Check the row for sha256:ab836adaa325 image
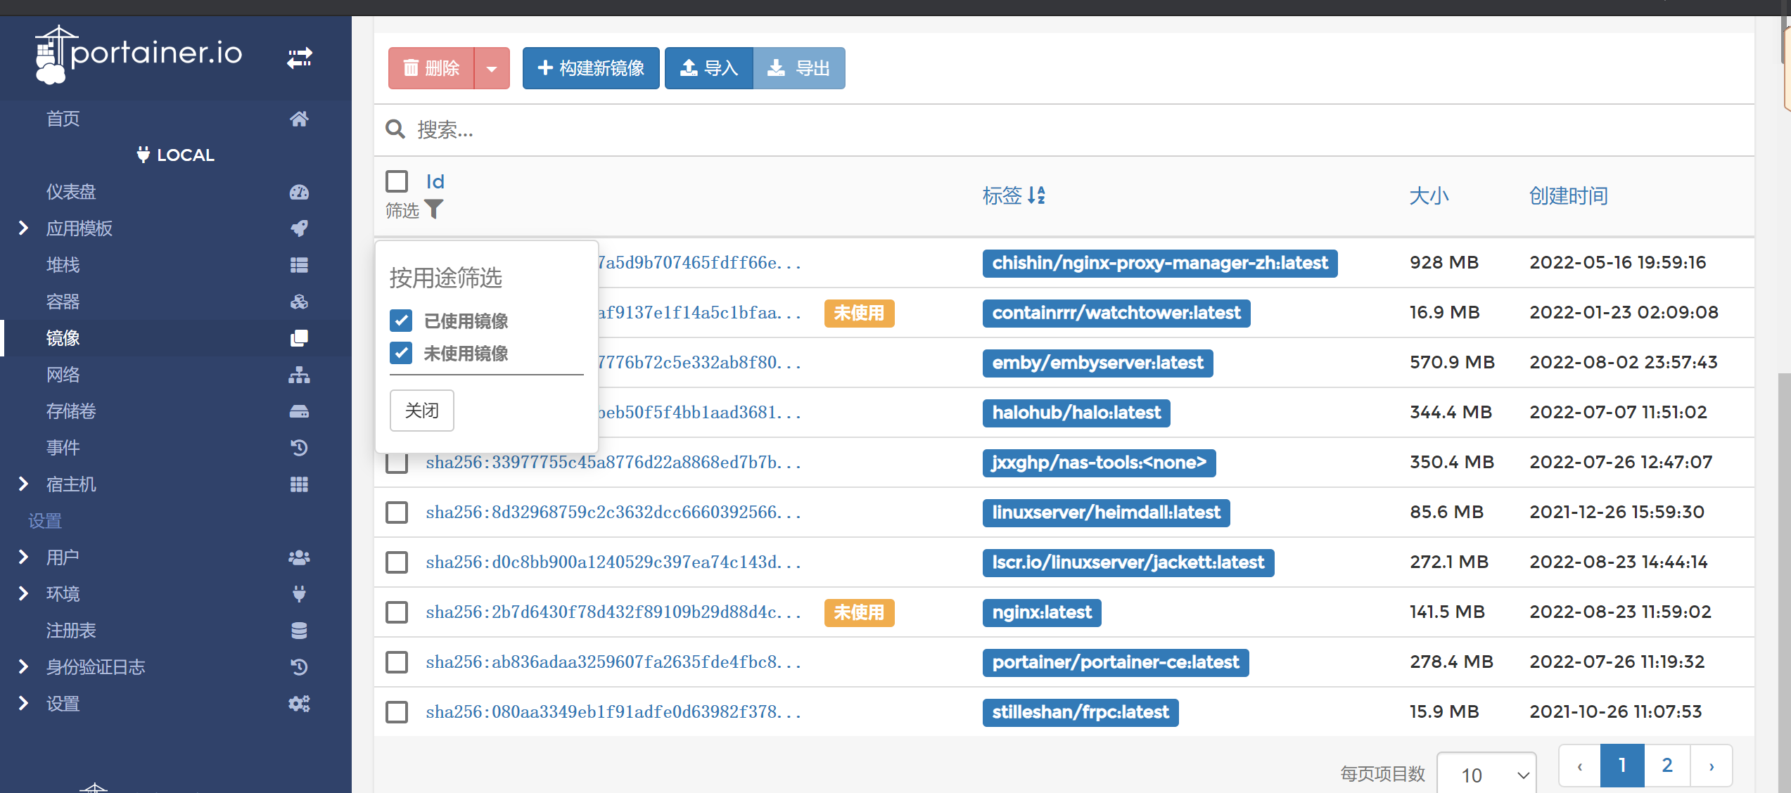The height and width of the screenshot is (793, 1791). (397, 662)
